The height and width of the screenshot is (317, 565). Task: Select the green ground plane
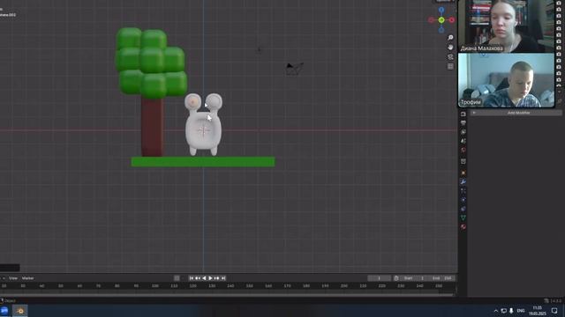(203, 161)
